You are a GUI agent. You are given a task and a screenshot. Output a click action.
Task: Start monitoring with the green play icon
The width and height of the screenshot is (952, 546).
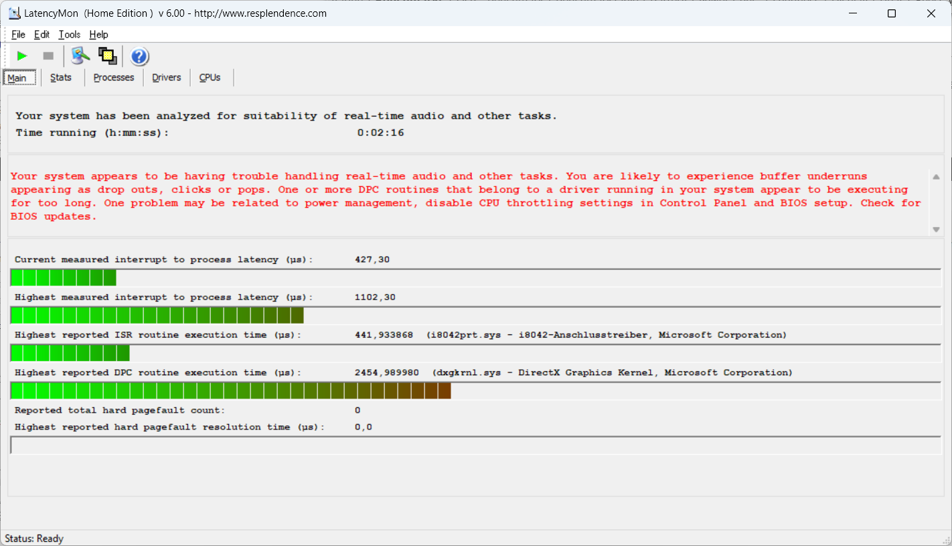coord(22,56)
